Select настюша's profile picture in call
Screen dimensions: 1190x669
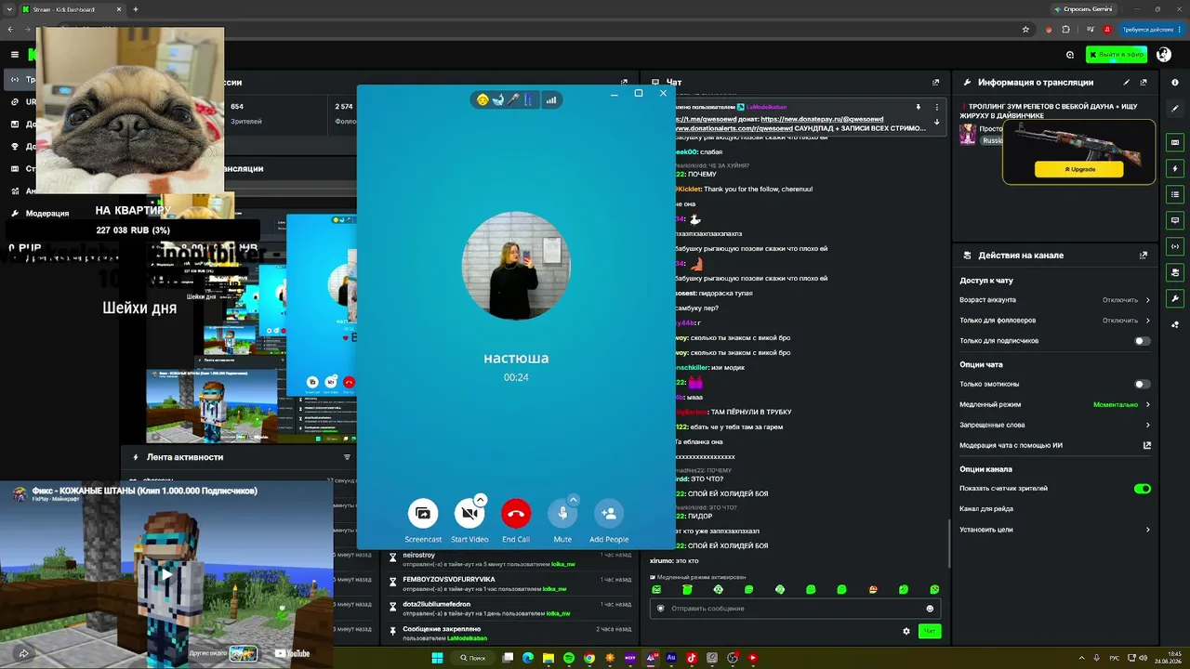(516, 266)
